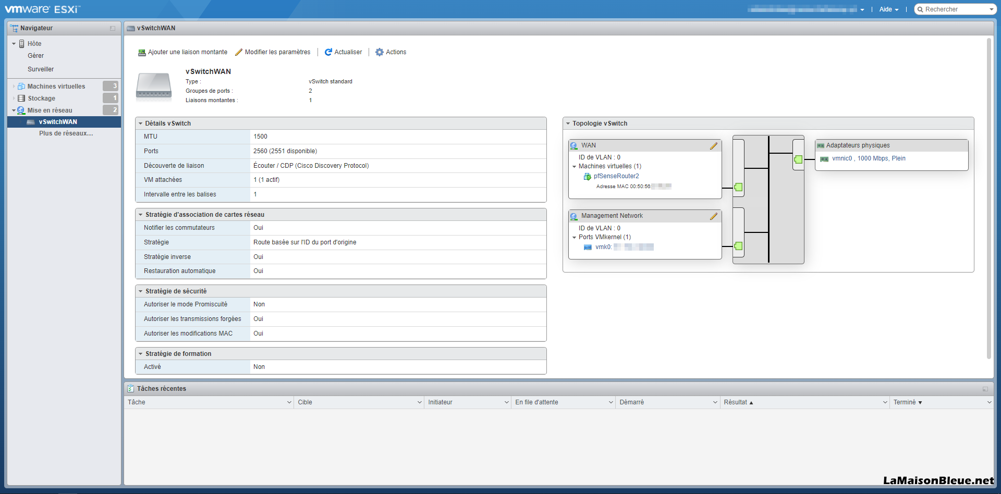The height and width of the screenshot is (494, 1001).
Task: Click the WAN port group globe icon
Action: click(574, 146)
